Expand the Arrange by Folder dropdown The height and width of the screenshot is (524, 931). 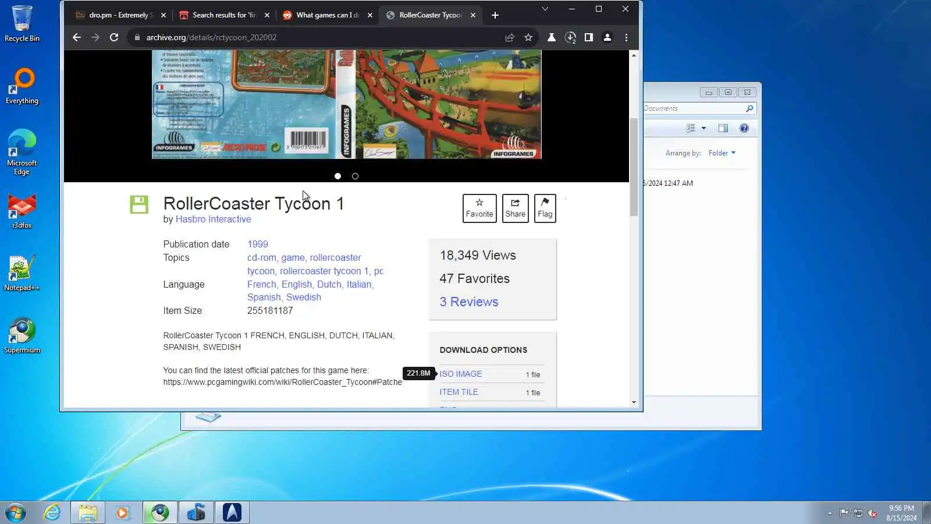coord(722,153)
